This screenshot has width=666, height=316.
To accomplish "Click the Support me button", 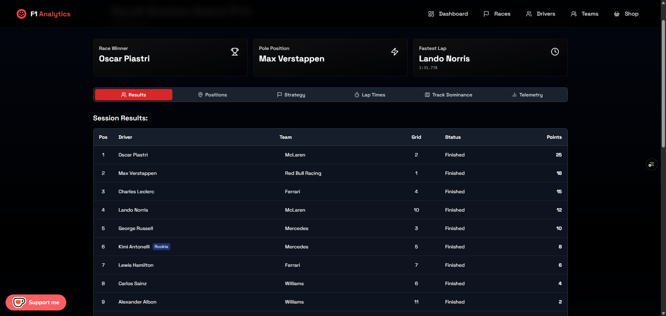I will (x=36, y=302).
